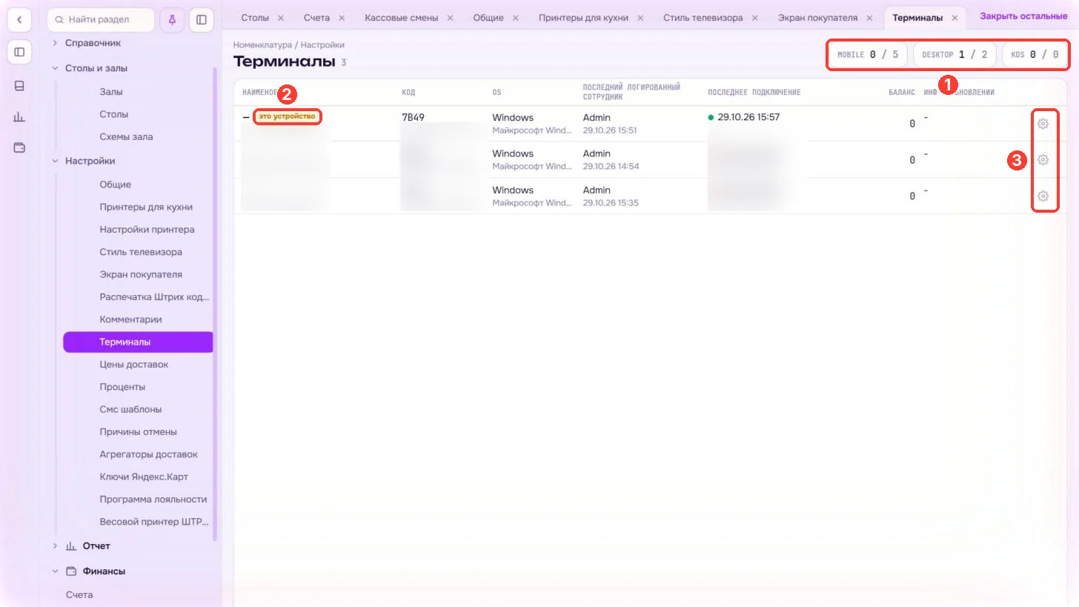Close the Экран покупателя tab
This screenshot has width=1079, height=607.
[869, 18]
